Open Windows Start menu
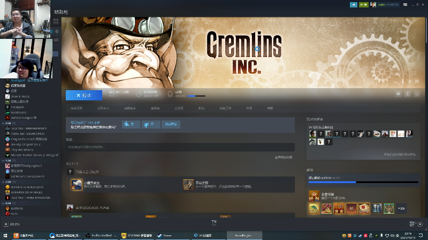Screen dimensions: 428x240 [x=5, y=235]
